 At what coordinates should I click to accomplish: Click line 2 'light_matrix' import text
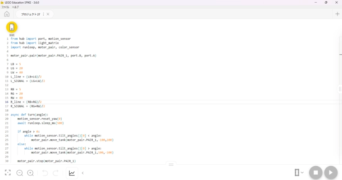[x=49, y=43]
